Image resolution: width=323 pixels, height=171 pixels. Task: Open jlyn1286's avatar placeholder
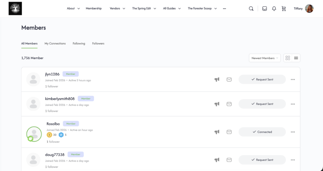[x=34, y=79]
